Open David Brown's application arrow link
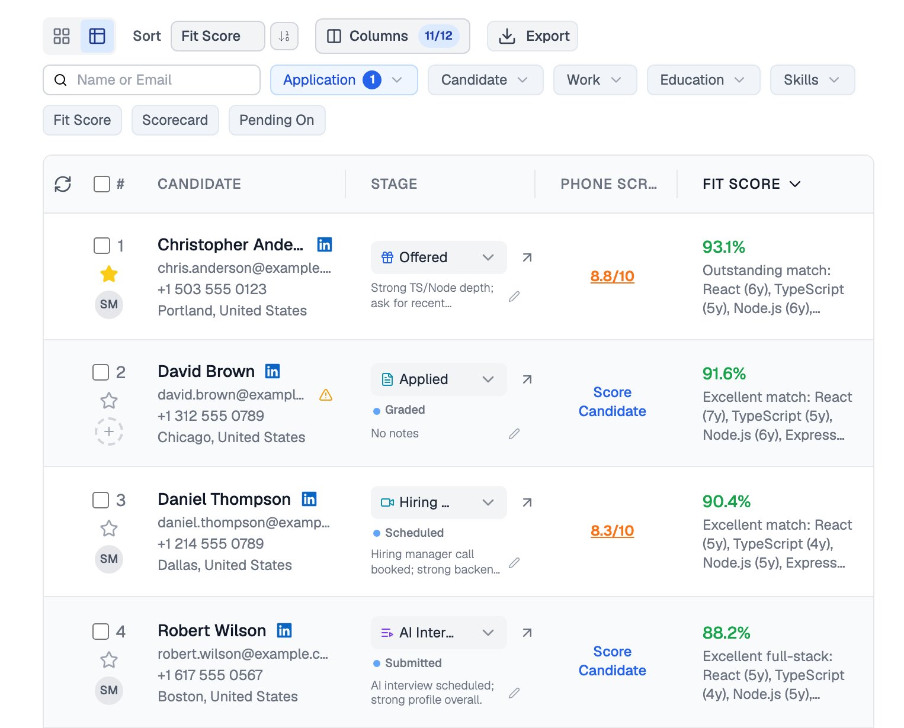Image resolution: width=904 pixels, height=728 pixels. coord(527,379)
